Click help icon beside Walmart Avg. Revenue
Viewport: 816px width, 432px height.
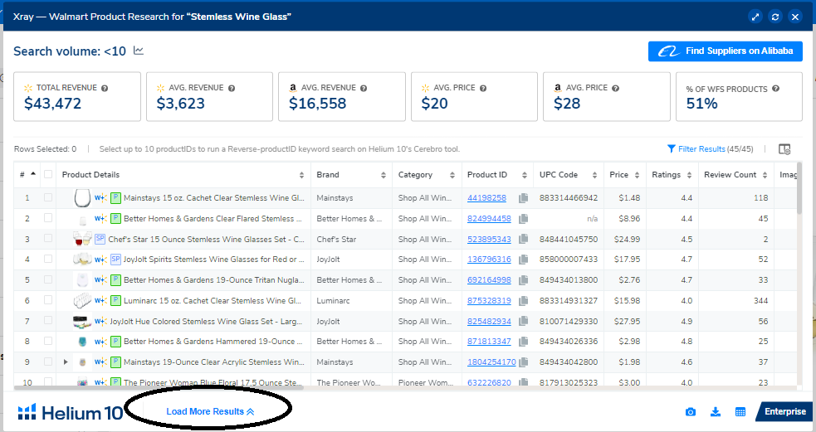point(232,89)
